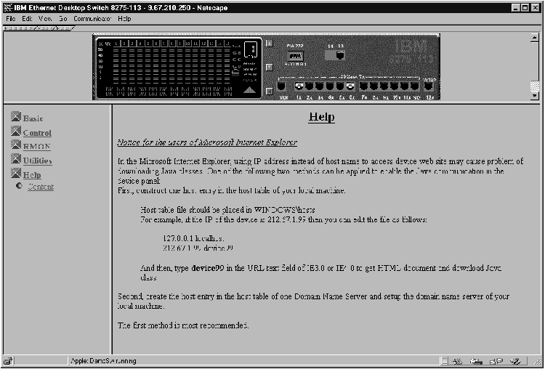Click the icon beside RMON

tap(17, 145)
